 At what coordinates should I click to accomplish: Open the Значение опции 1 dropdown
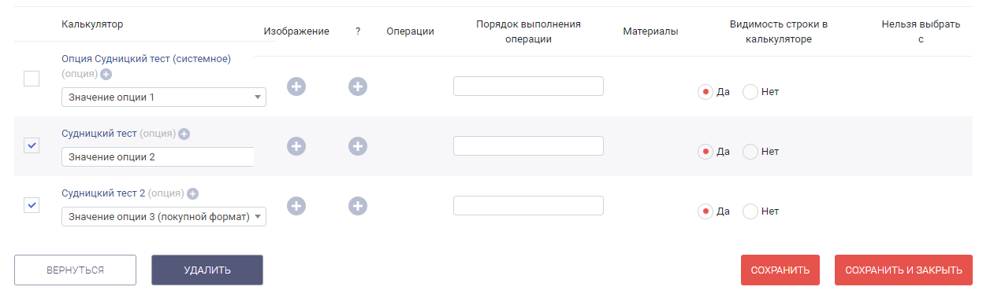(x=164, y=97)
